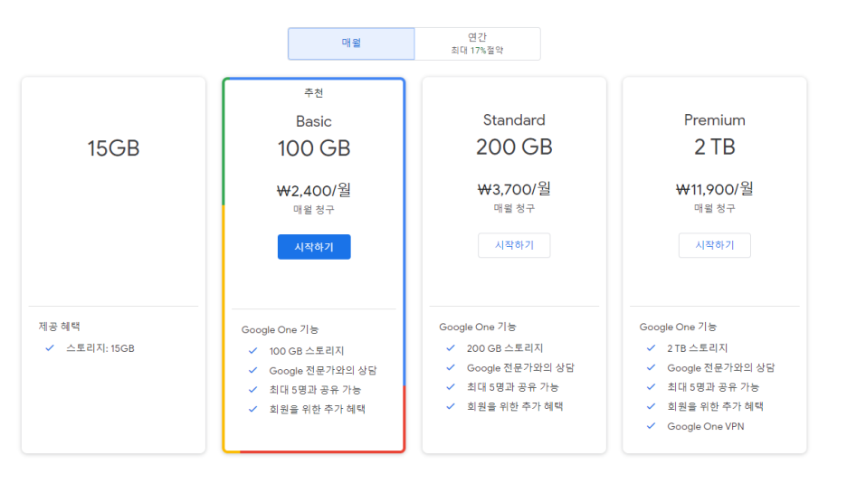The width and height of the screenshot is (847, 484).
Task: Click the 100 GB plan size heading
Action: point(314,148)
